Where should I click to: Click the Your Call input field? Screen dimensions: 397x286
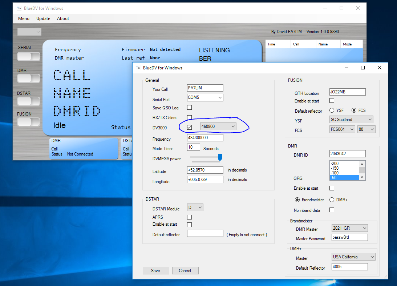pyautogui.click(x=205, y=88)
